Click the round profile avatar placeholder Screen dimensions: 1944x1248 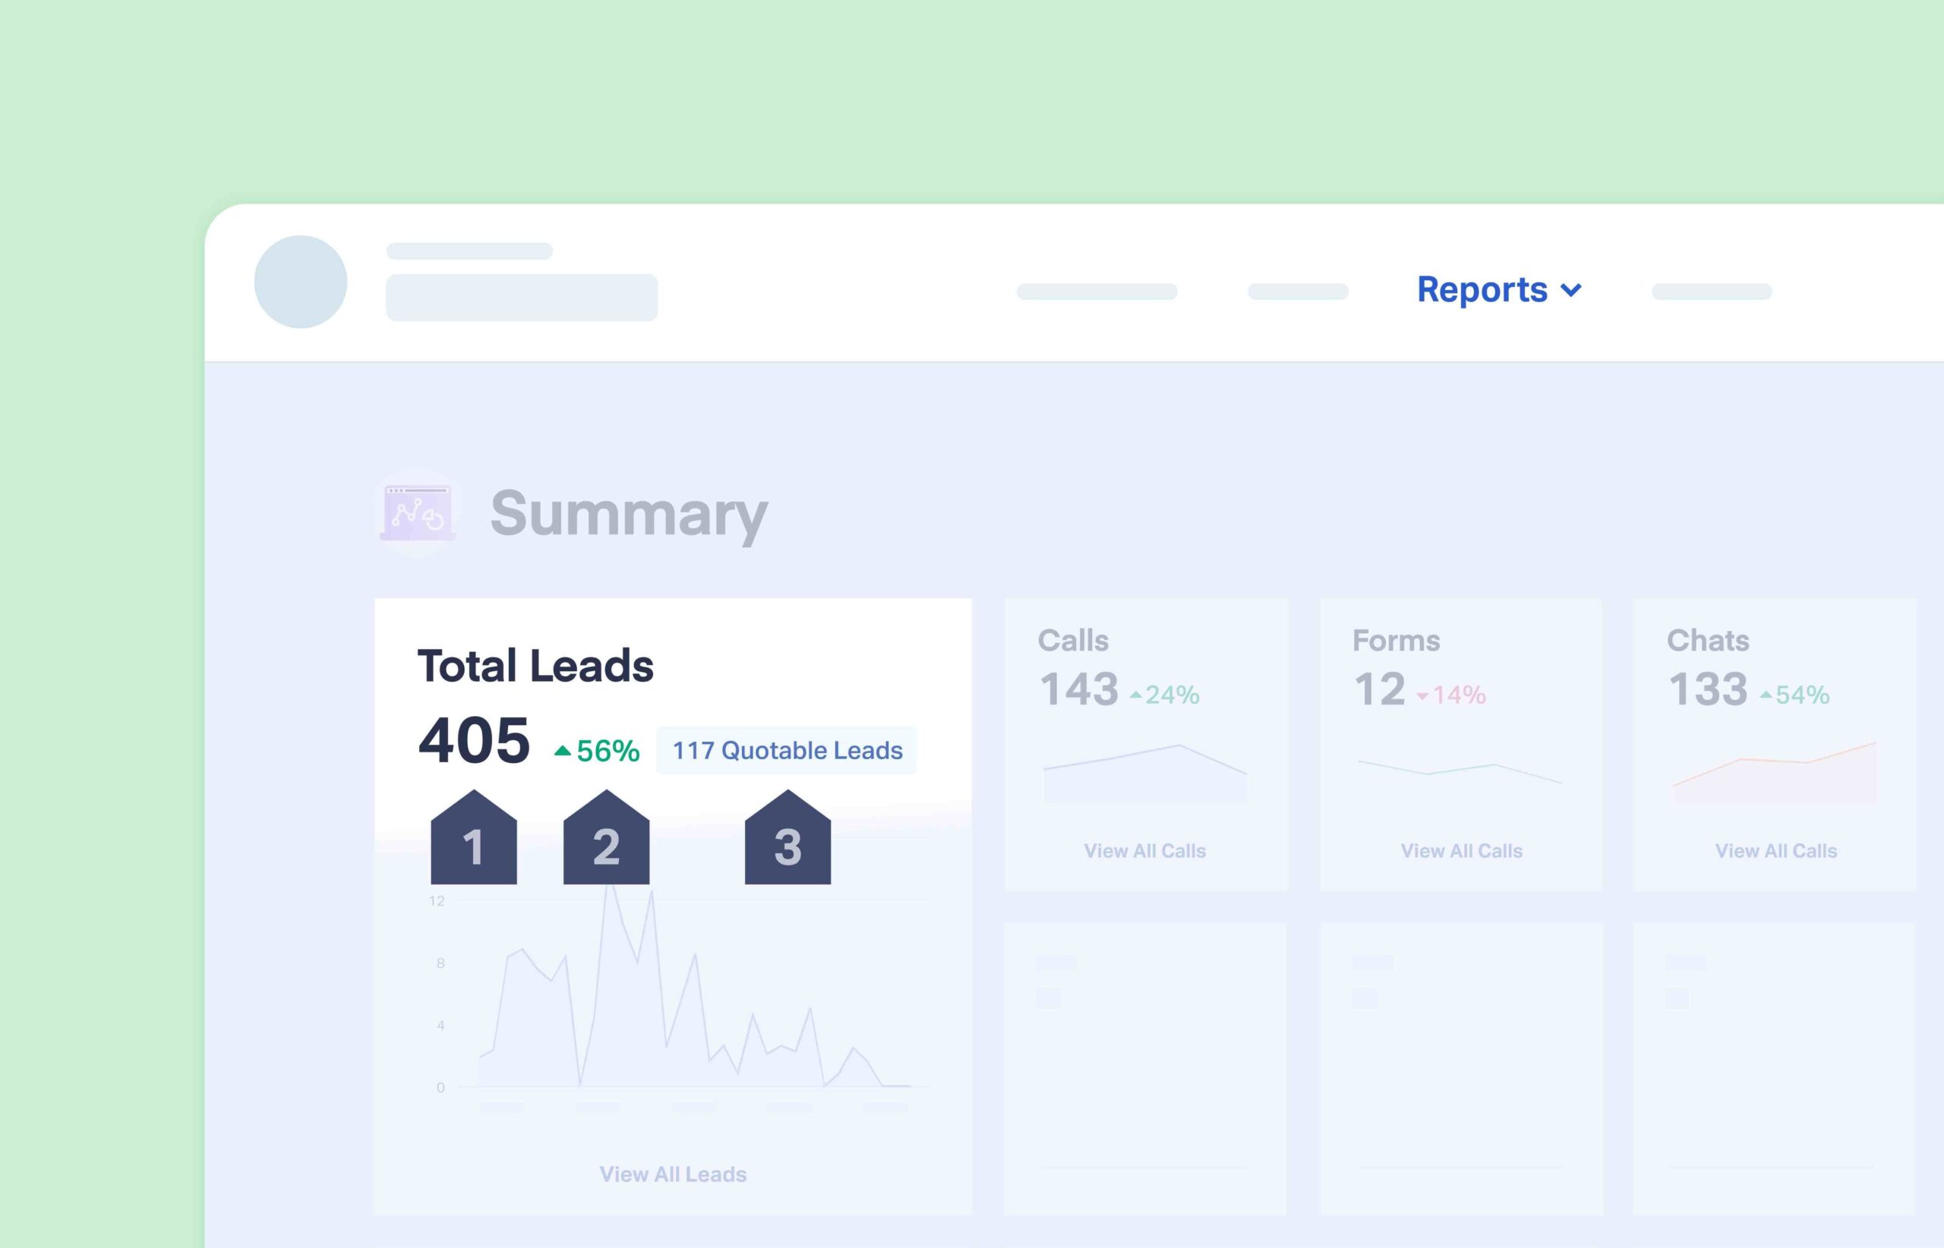(x=301, y=282)
